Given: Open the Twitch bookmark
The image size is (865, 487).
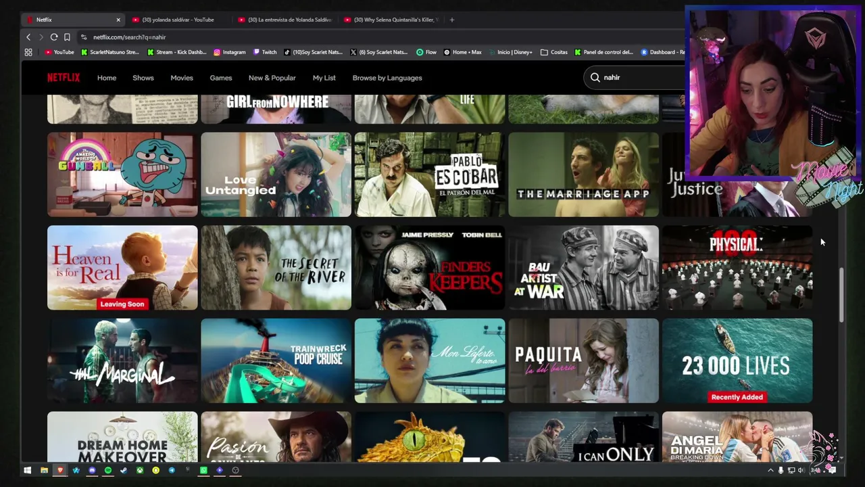Looking at the screenshot, I should (x=265, y=52).
